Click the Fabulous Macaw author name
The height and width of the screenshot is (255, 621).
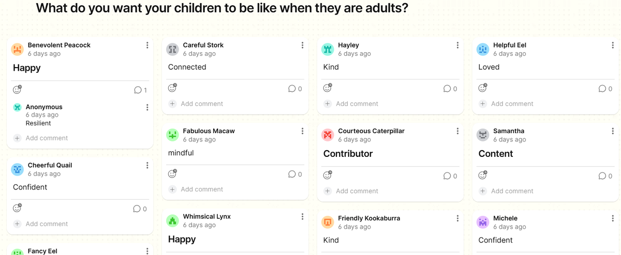click(209, 131)
